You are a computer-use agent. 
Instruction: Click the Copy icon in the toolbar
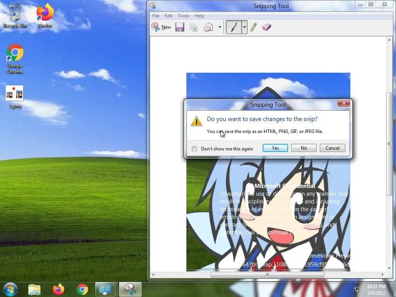coord(193,27)
